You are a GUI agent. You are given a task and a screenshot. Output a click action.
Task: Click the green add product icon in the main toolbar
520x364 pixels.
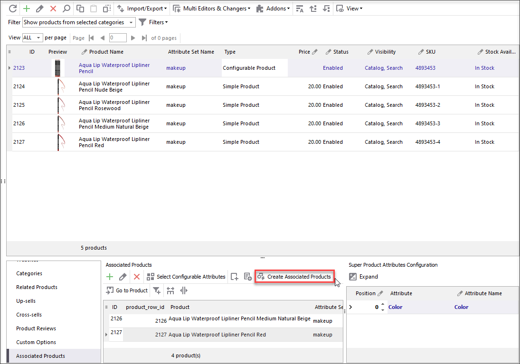pos(27,9)
